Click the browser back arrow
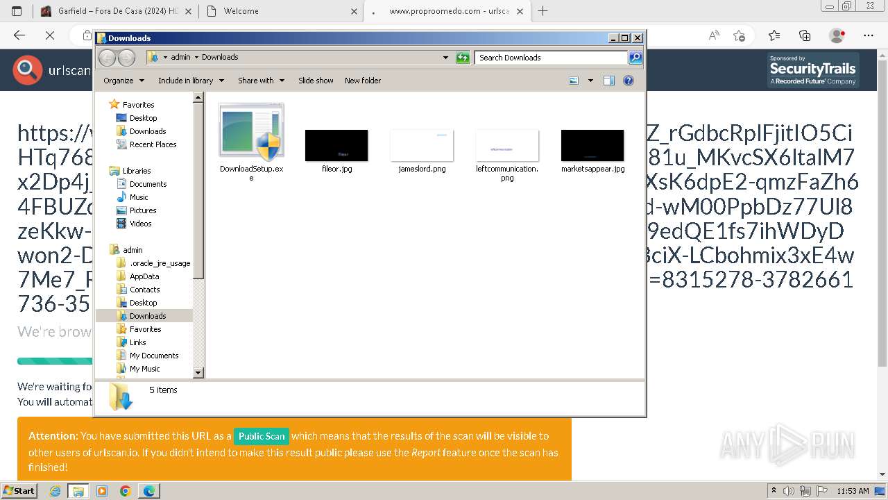This screenshot has width=888, height=500. tap(19, 35)
